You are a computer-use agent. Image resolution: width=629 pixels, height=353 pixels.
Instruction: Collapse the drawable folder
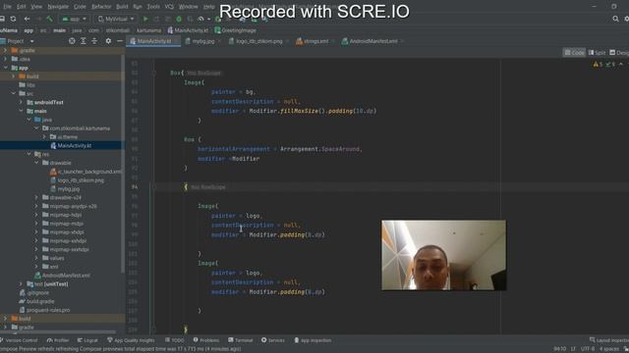[36, 163]
